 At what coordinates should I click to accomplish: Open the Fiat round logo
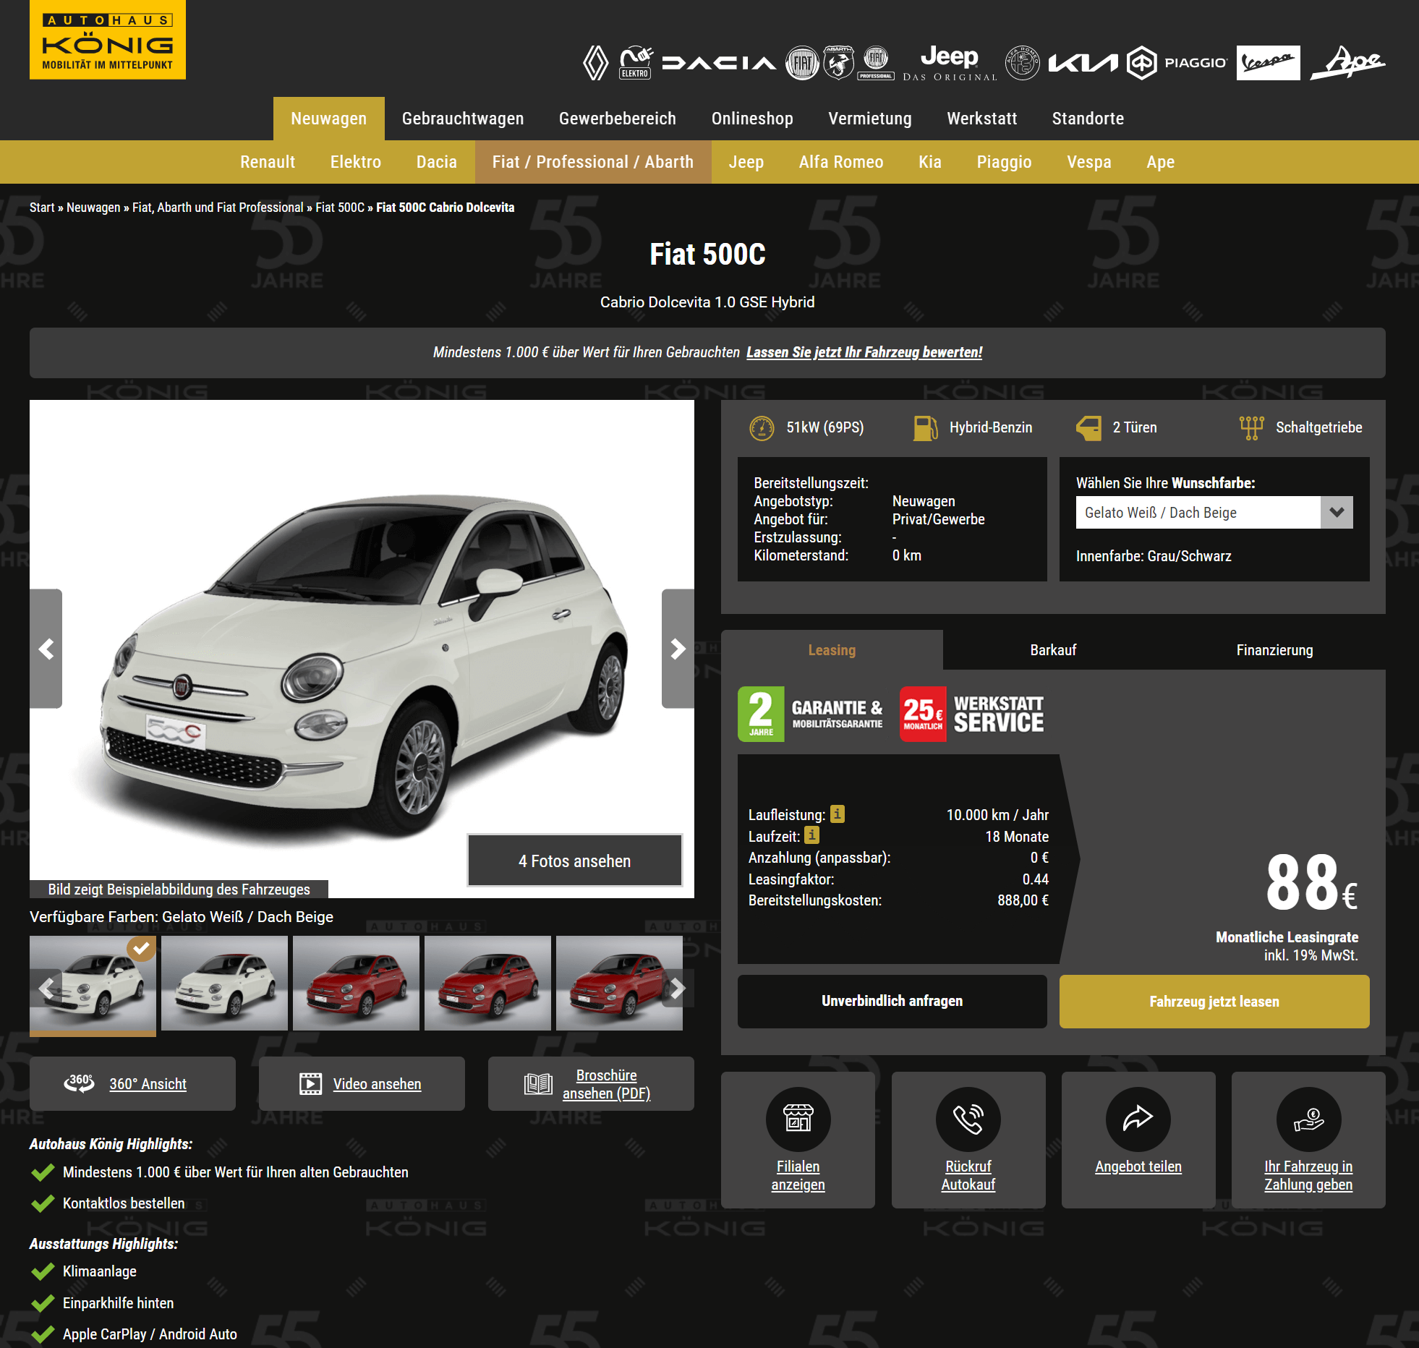802,63
